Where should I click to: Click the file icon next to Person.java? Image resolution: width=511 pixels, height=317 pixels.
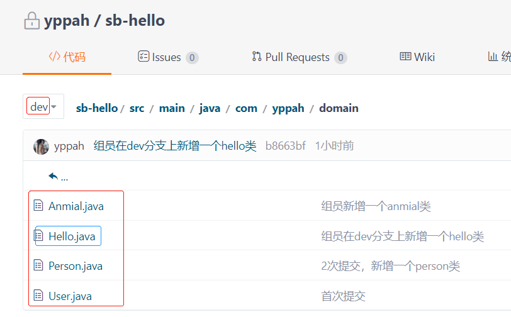[39, 266]
